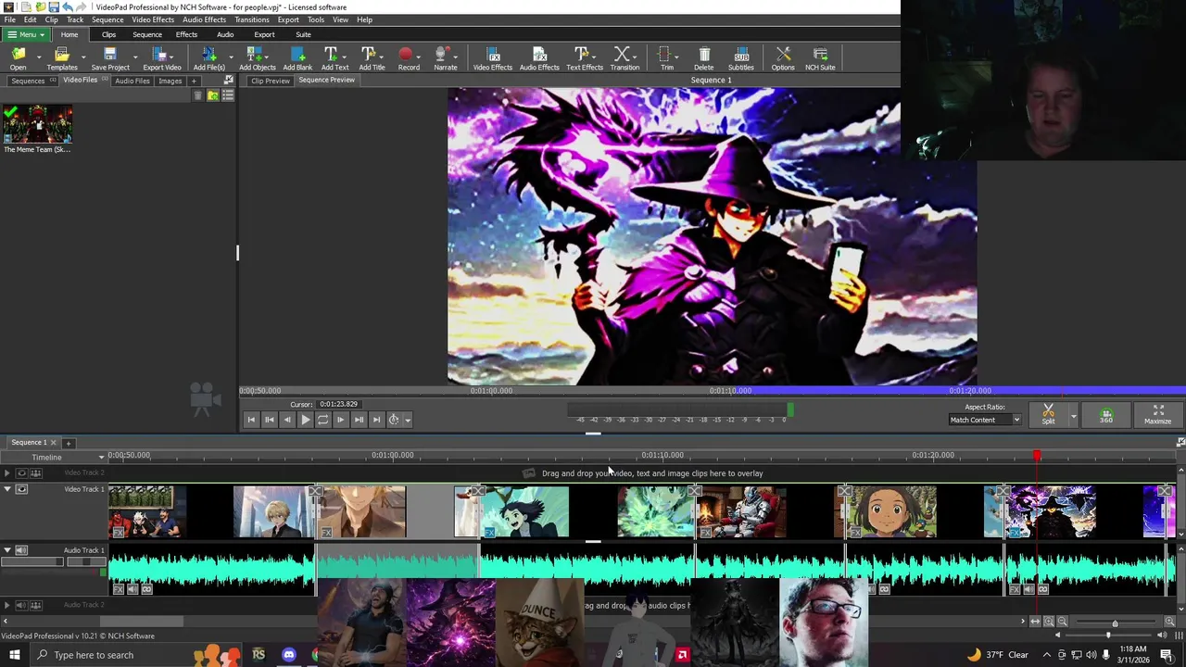Click the Delete trash icon in toolbar
1186x667 pixels.
pos(704,58)
